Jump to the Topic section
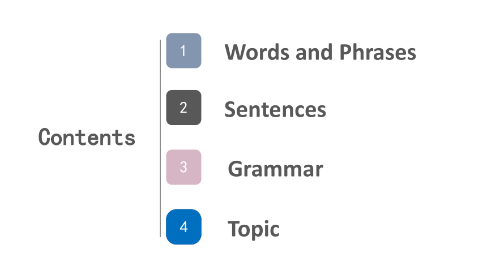Screen dimensions: 487x274 tap(254, 229)
